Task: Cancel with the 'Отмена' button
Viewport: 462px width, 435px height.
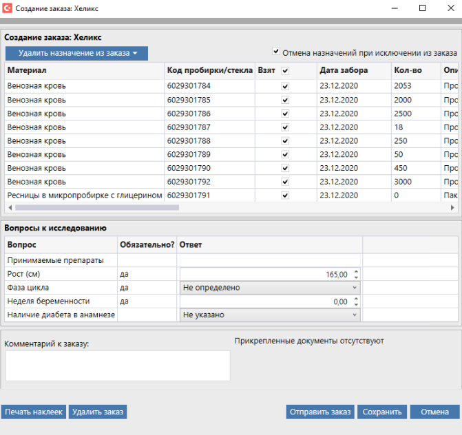Action: [x=434, y=412]
